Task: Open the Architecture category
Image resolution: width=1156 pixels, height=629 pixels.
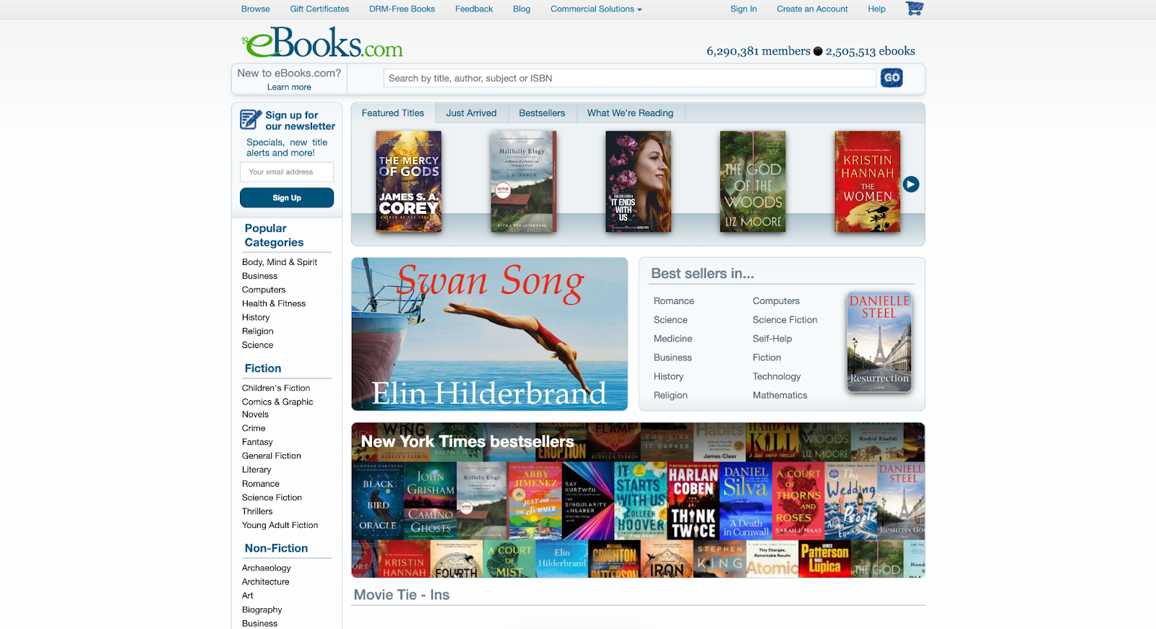Action: click(x=265, y=581)
